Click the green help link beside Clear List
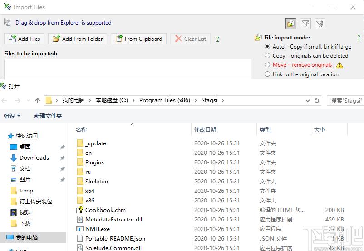The height and width of the screenshot is (251, 364). click(x=218, y=39)
